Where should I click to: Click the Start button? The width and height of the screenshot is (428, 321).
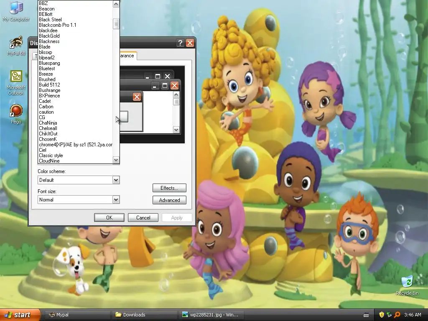[x=20, y=315]
